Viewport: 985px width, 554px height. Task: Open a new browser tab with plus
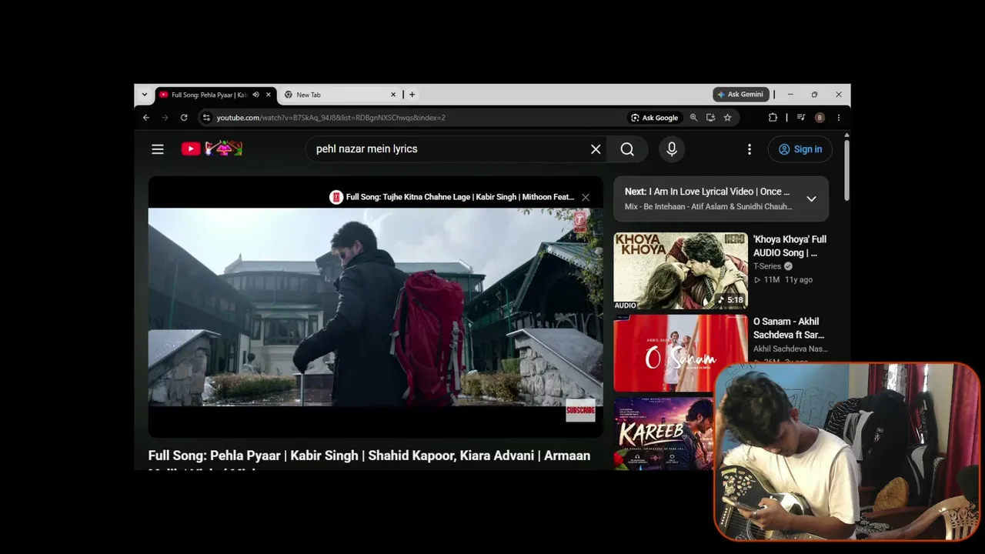(412, 95)
